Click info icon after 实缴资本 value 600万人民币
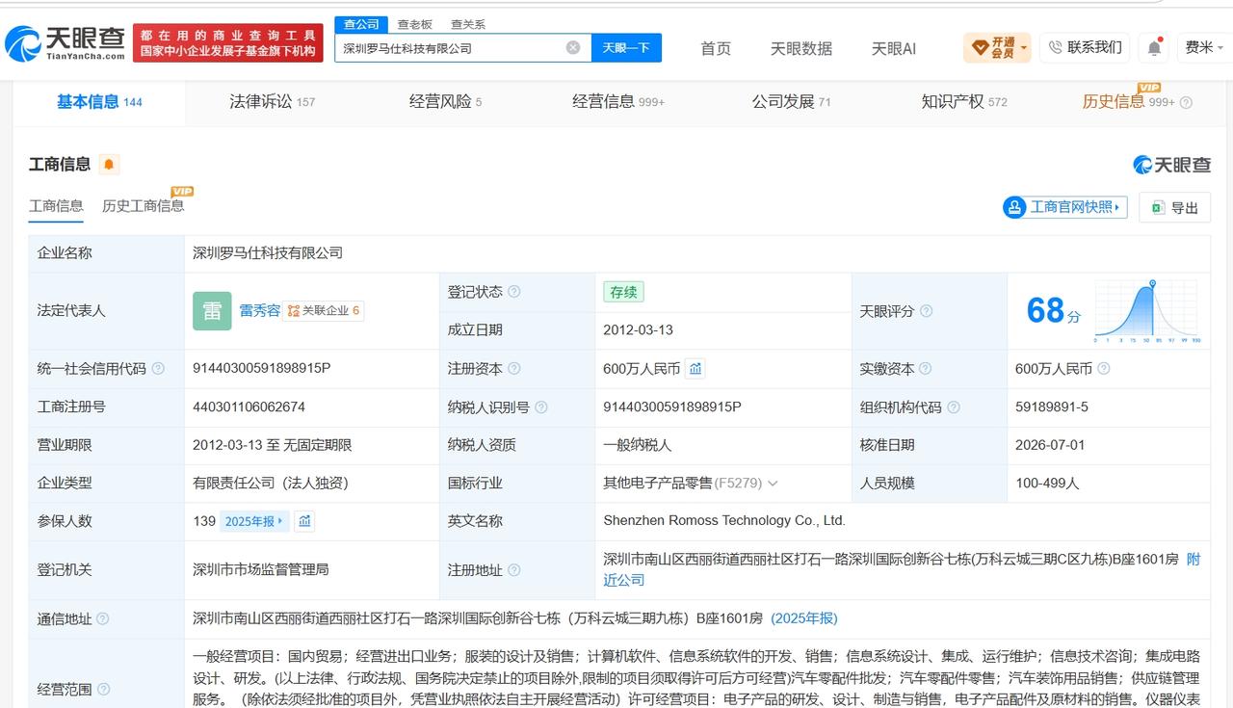Screen dimensions: 1233x708 click(x=1104, y=369)
